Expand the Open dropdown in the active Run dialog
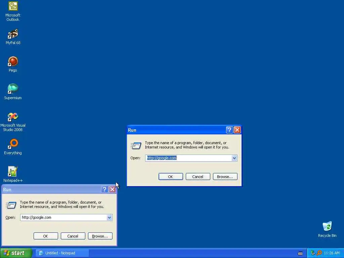The width and height of the screenshot is (344, 258). (x=234, y=158)
